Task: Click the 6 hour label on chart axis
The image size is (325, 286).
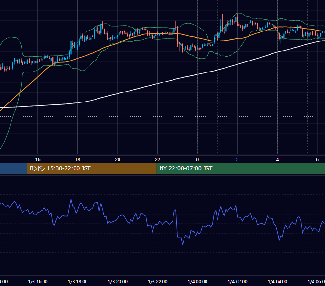Action: click(x=317, y=160)
